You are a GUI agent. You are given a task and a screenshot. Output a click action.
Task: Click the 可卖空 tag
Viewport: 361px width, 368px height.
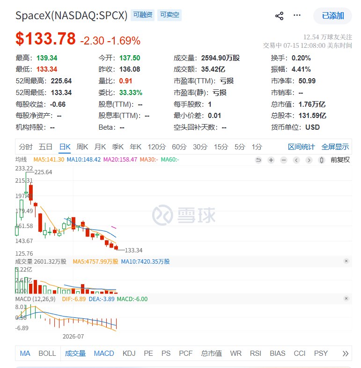pyautogui.click(x=169, y=15)
